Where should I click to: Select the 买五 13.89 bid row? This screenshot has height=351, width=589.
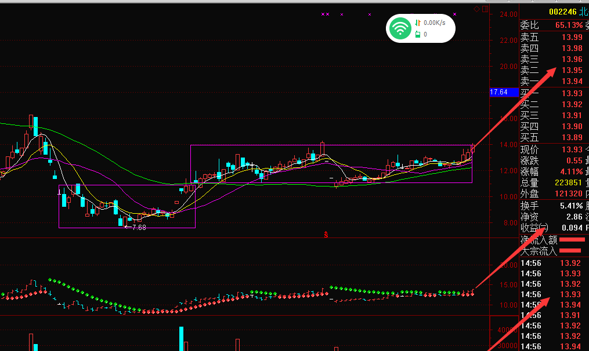tap(551, 137)
